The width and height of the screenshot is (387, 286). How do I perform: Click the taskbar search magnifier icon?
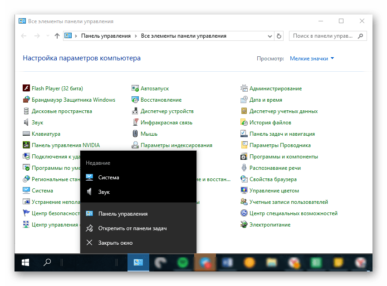tap(47, 262)
